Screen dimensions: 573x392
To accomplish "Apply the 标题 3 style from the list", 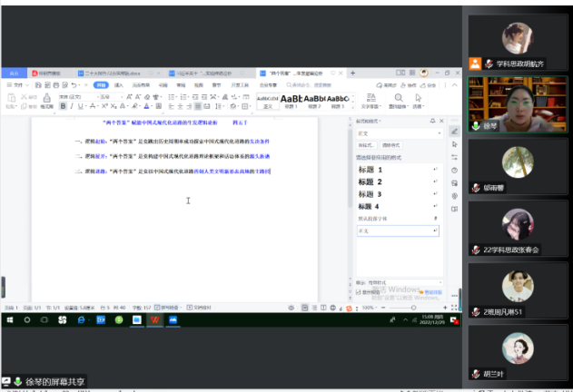I will 372,194.
